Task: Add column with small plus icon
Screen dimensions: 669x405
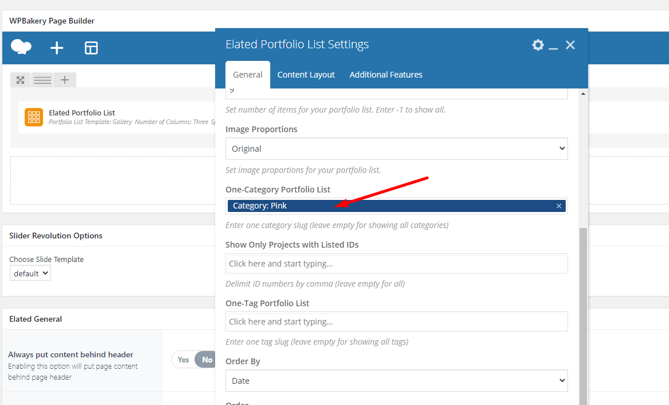Action: 65,80
